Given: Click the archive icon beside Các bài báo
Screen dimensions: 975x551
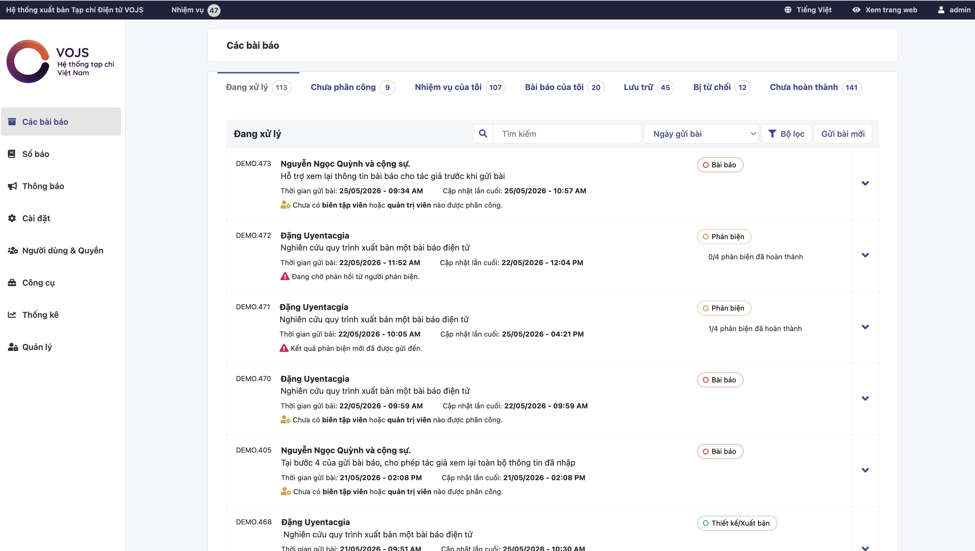Looking at the screenshot, I should 12,122.
